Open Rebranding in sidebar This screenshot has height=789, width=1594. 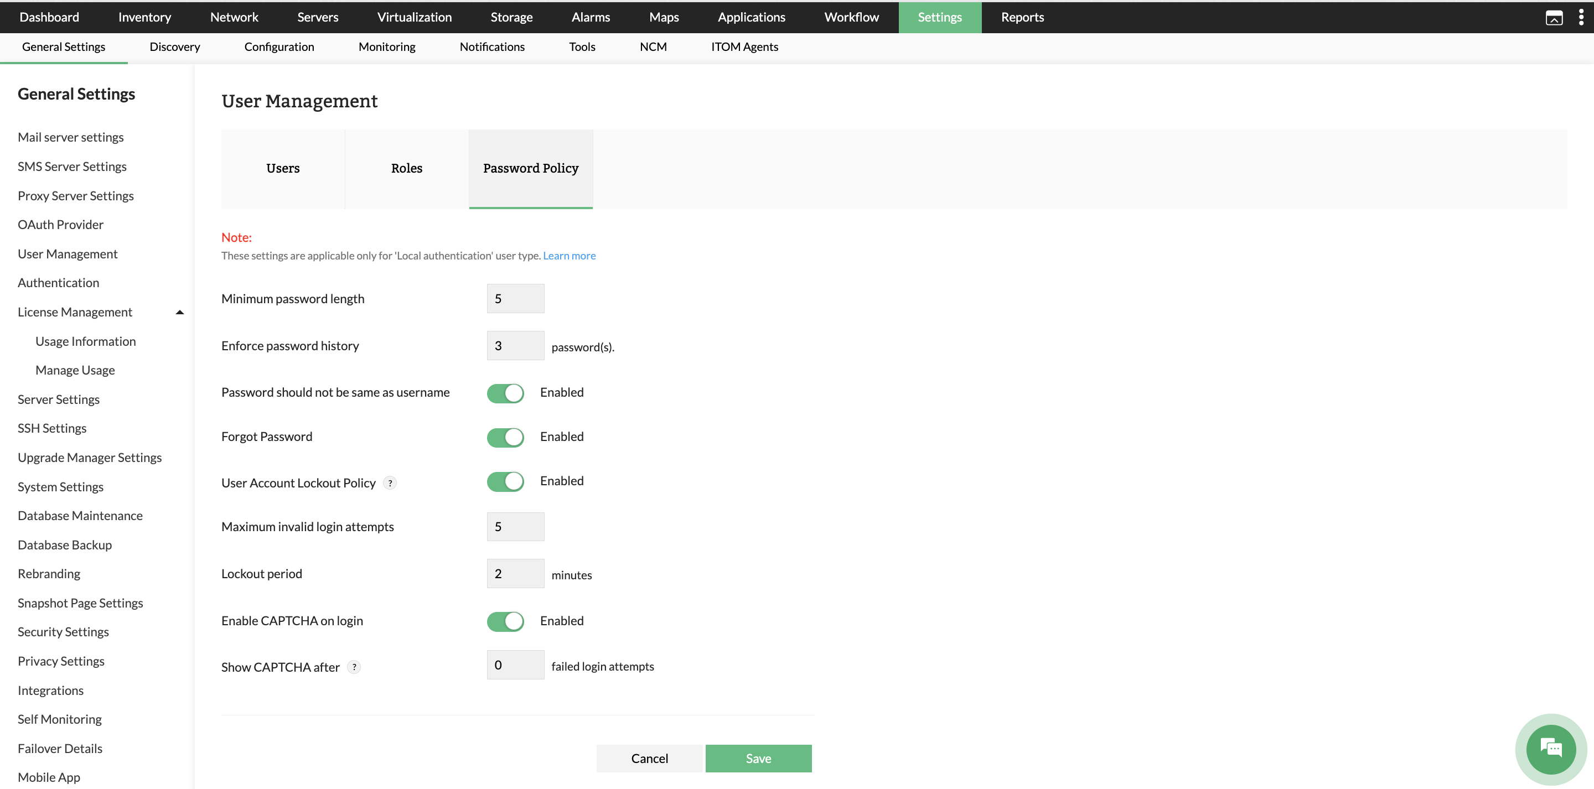(x=49, y=574)
